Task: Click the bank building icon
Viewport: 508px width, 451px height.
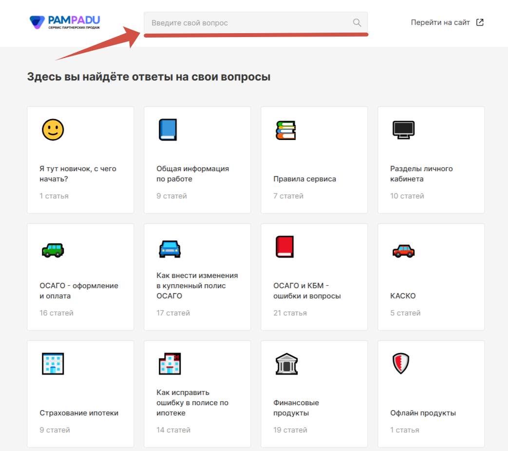Action: pos(286,364)
